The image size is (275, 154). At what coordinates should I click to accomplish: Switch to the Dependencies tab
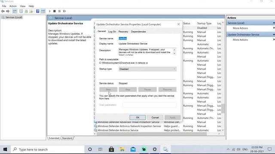pyautogui.click(x=138, y=32)
